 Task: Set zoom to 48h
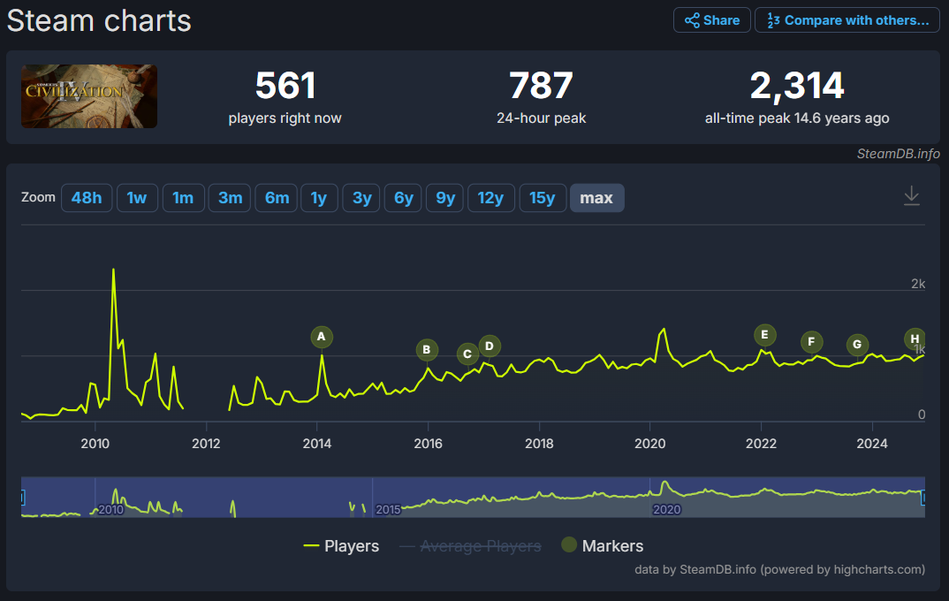[x=87, y=198]
